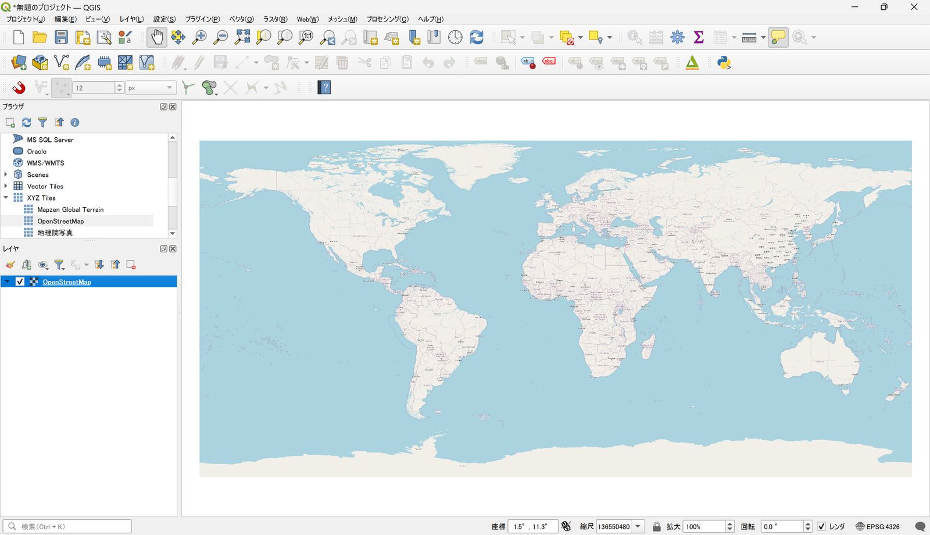The width and height of the screenshot is (930, 535).
Task: Expand the Scenes tree node
Action: point(6,174)
